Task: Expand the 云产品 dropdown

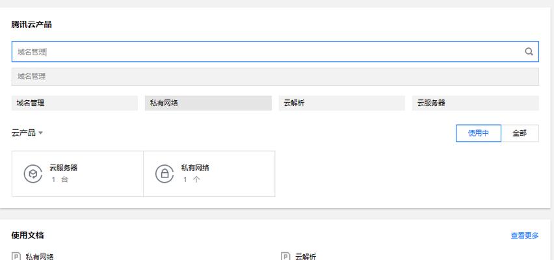Action: 27,133
